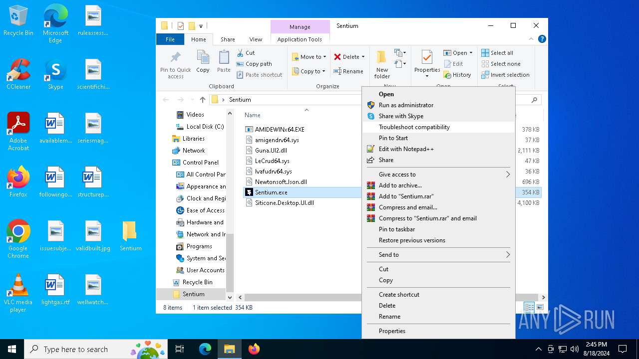This screenshot has width=639, height=359.
Task: Click Rename in the ribbon
Action: point(348,71)
